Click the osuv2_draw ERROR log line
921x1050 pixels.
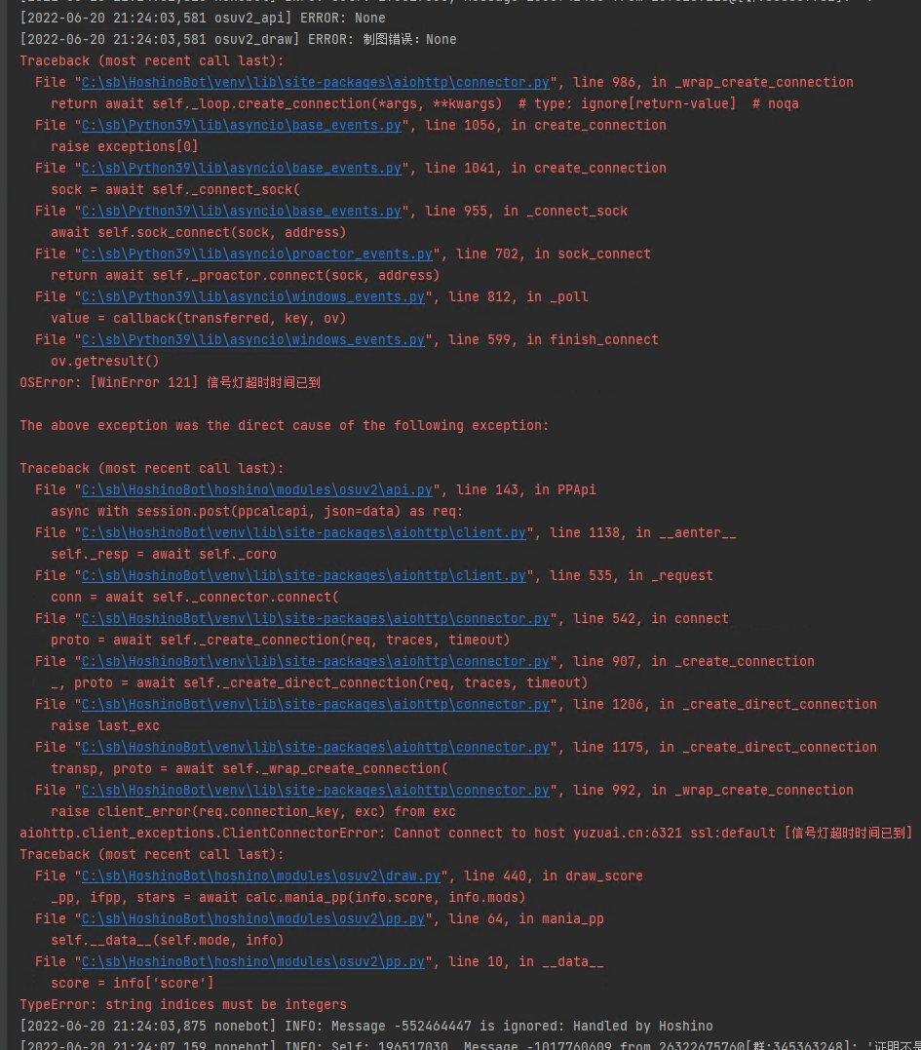point(238,40)
